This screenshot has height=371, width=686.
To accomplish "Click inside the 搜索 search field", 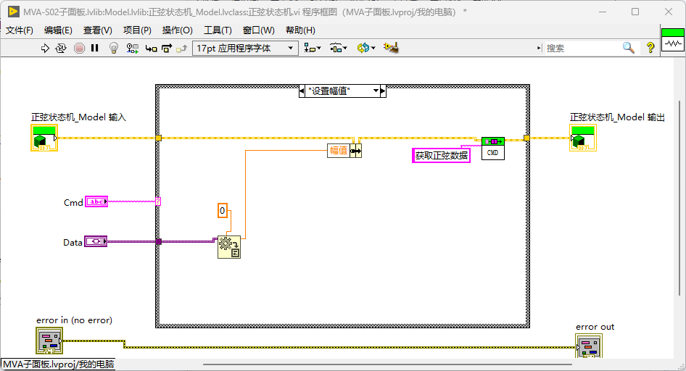I will [x=583, y=48].
